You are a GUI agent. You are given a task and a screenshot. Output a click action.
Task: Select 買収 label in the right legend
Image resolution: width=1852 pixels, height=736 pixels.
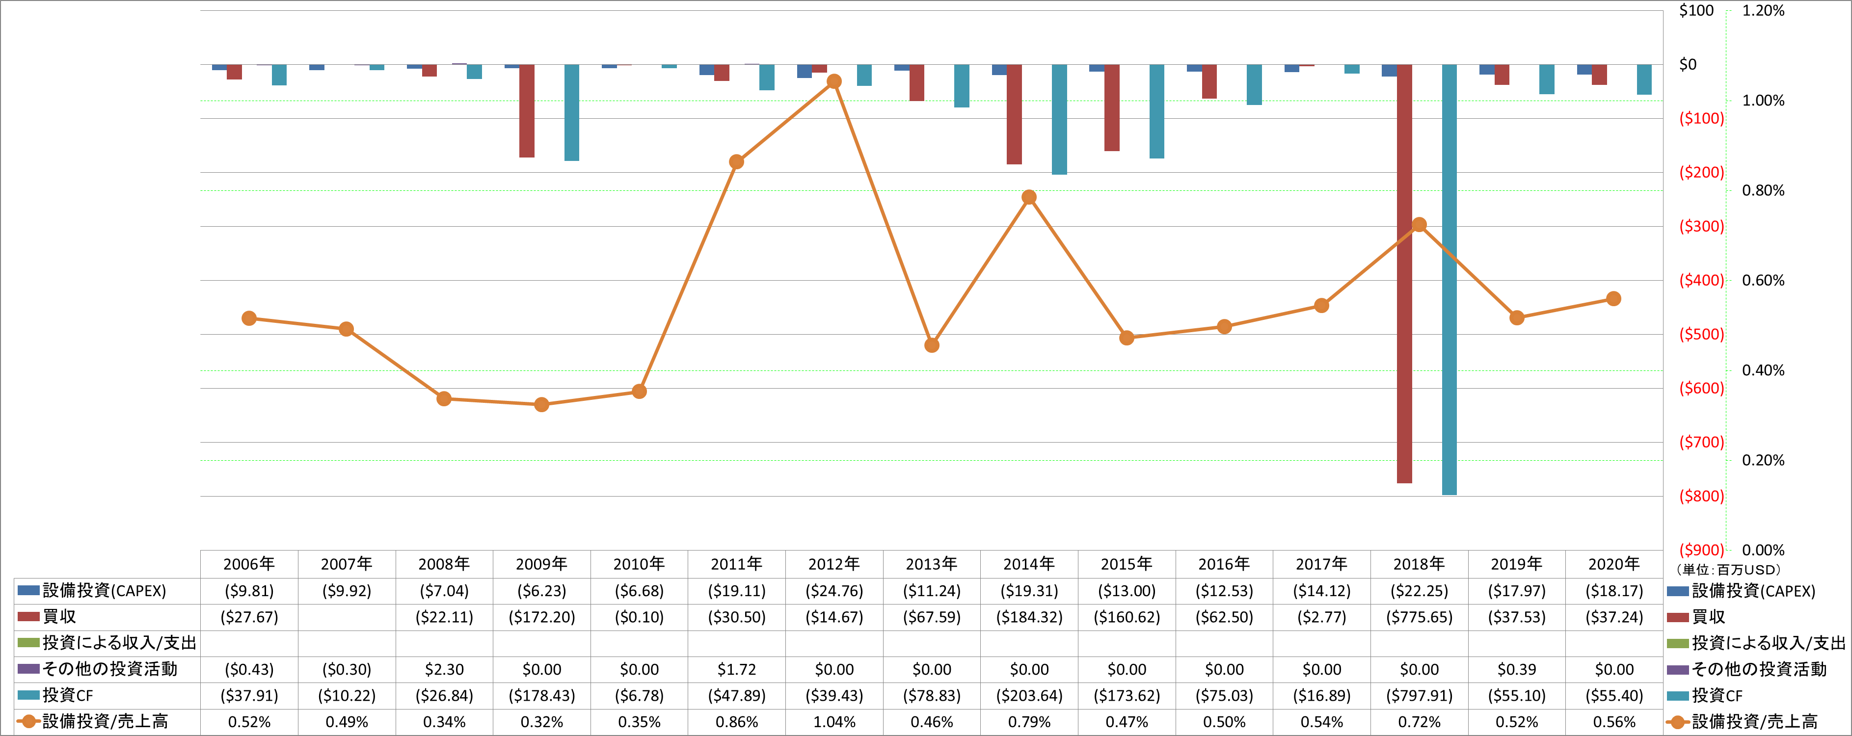(1708, 617)
